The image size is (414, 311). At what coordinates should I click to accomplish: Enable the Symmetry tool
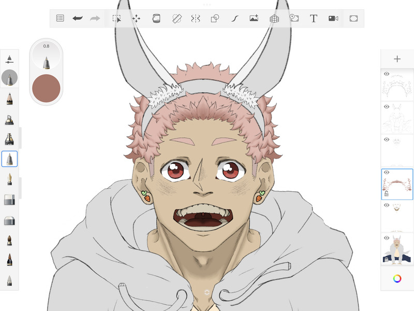pyautogui.click(x=196, y=19)
